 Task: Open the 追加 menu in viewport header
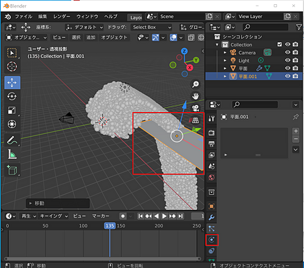pos(91,37)
